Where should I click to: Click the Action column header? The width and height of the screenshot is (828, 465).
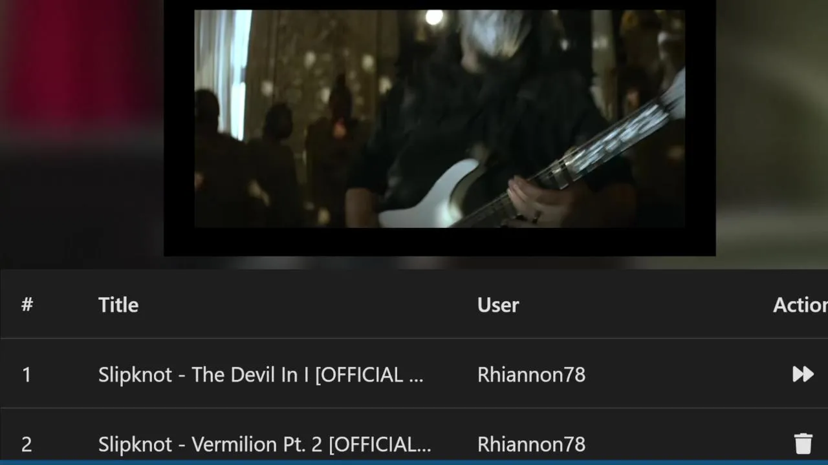click(800, 305)
